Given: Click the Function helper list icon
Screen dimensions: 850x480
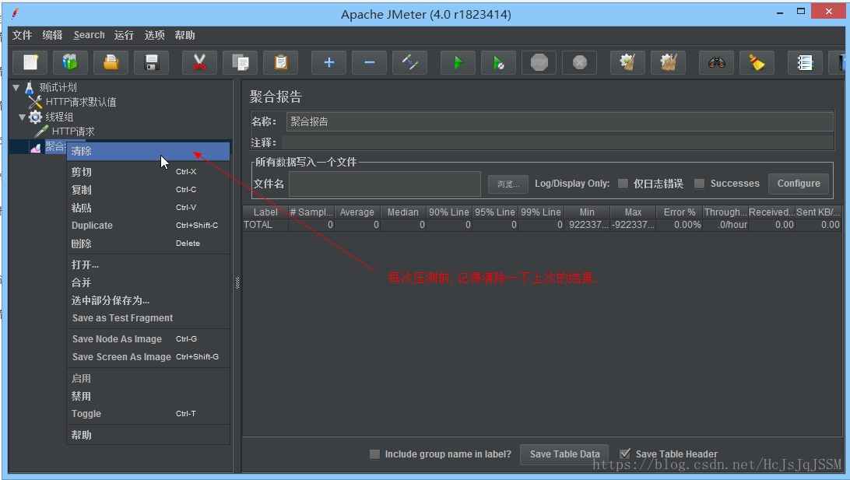Looking at the screenshot, I should tap(805, 62).
